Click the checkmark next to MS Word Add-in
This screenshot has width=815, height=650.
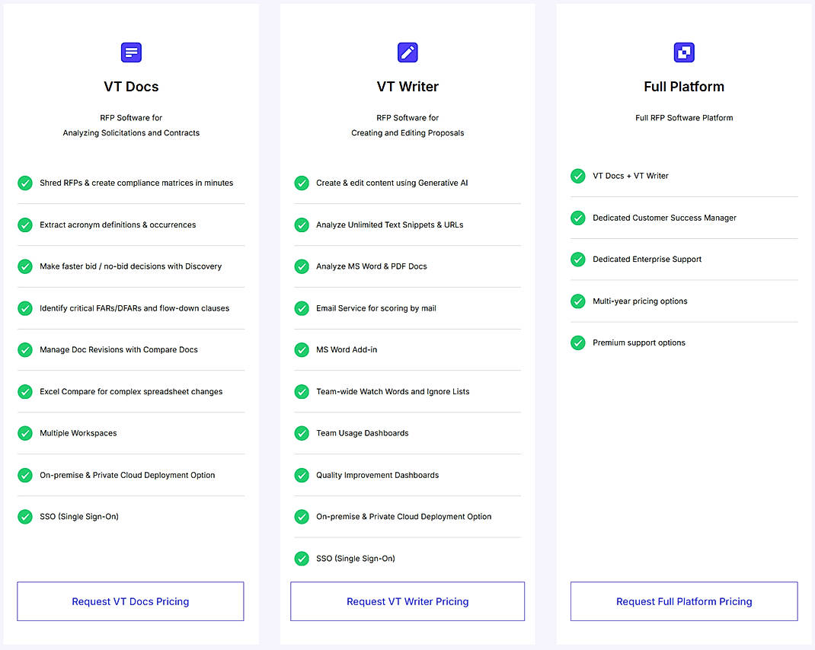click(x=301, y=349)
